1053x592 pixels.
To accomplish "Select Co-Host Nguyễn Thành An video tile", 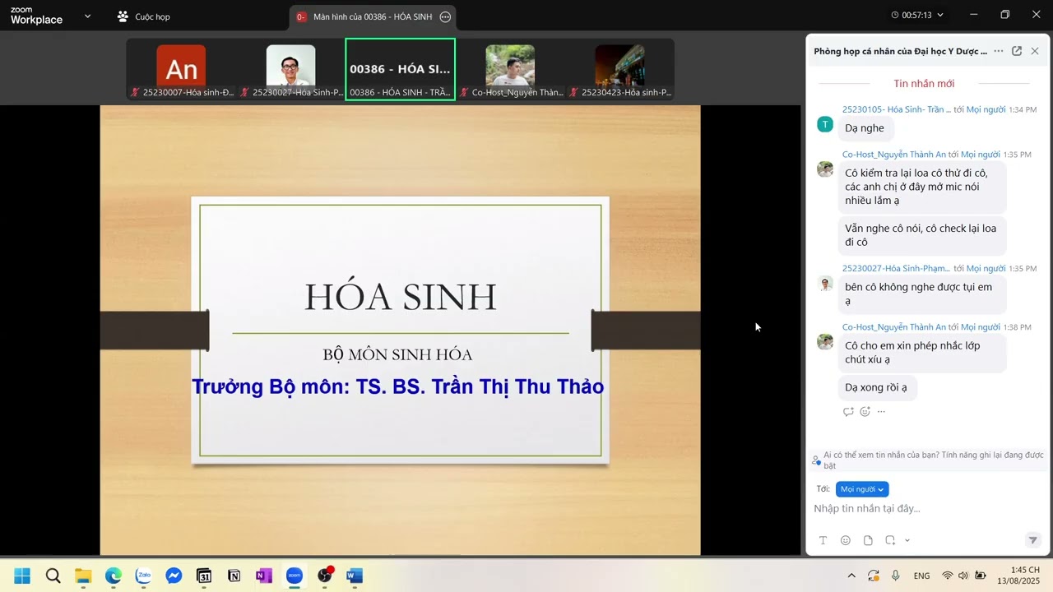I will (x=510, y=70).
